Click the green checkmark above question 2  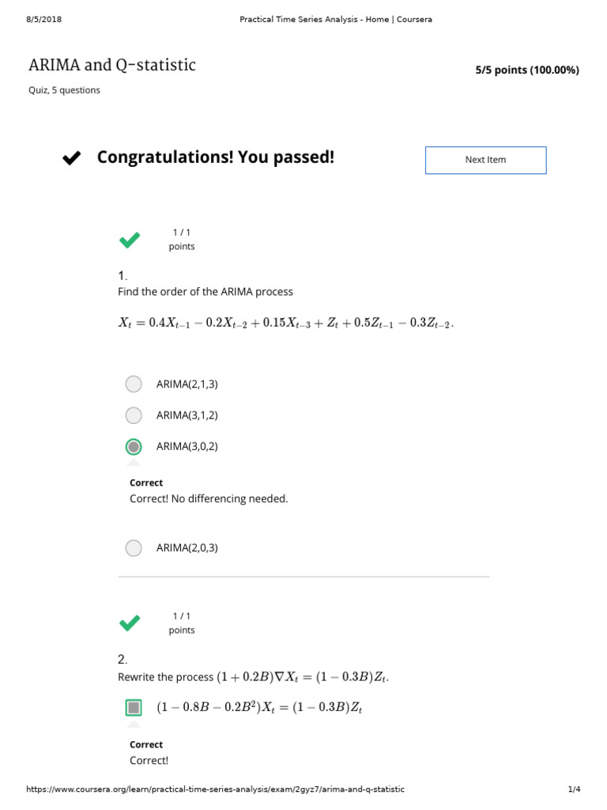(x=130, y=623)
